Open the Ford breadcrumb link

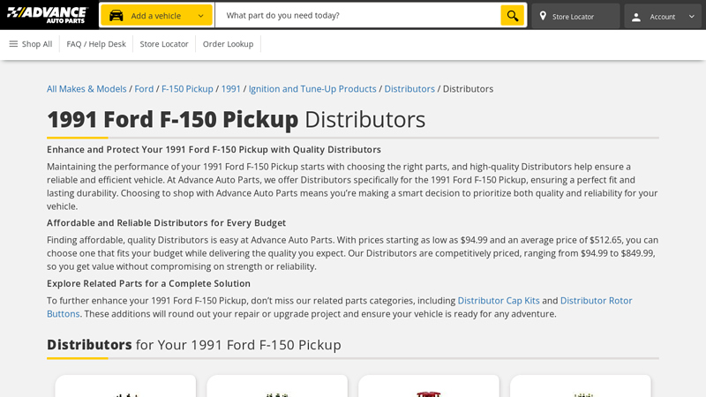144,89
